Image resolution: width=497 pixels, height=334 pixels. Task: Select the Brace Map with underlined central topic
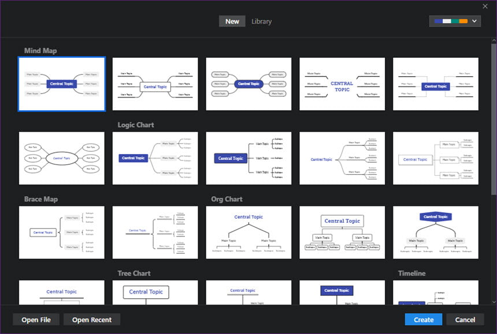(155, 232)
